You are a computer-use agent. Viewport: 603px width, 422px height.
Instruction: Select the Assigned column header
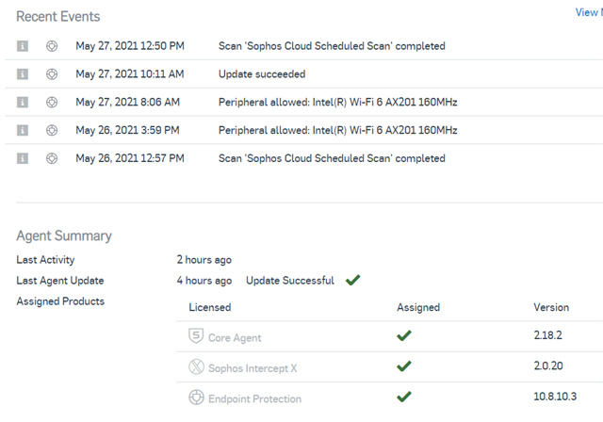point(418,307)
